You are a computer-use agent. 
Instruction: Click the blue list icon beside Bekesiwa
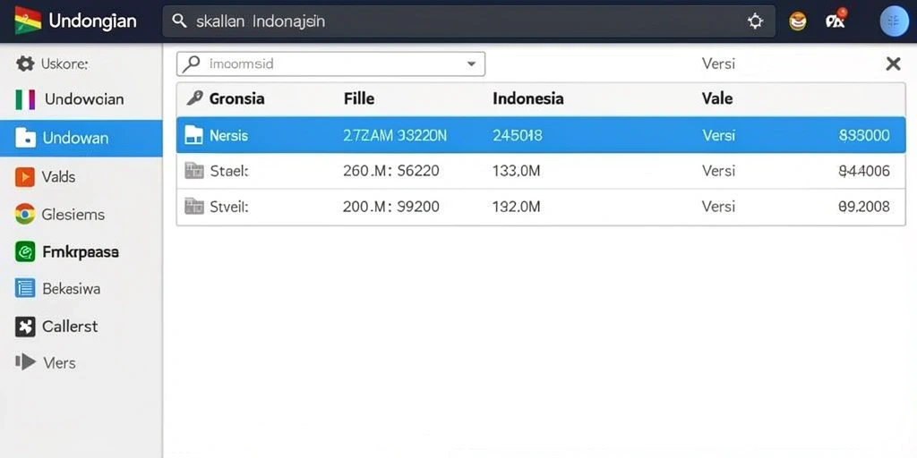25,288
